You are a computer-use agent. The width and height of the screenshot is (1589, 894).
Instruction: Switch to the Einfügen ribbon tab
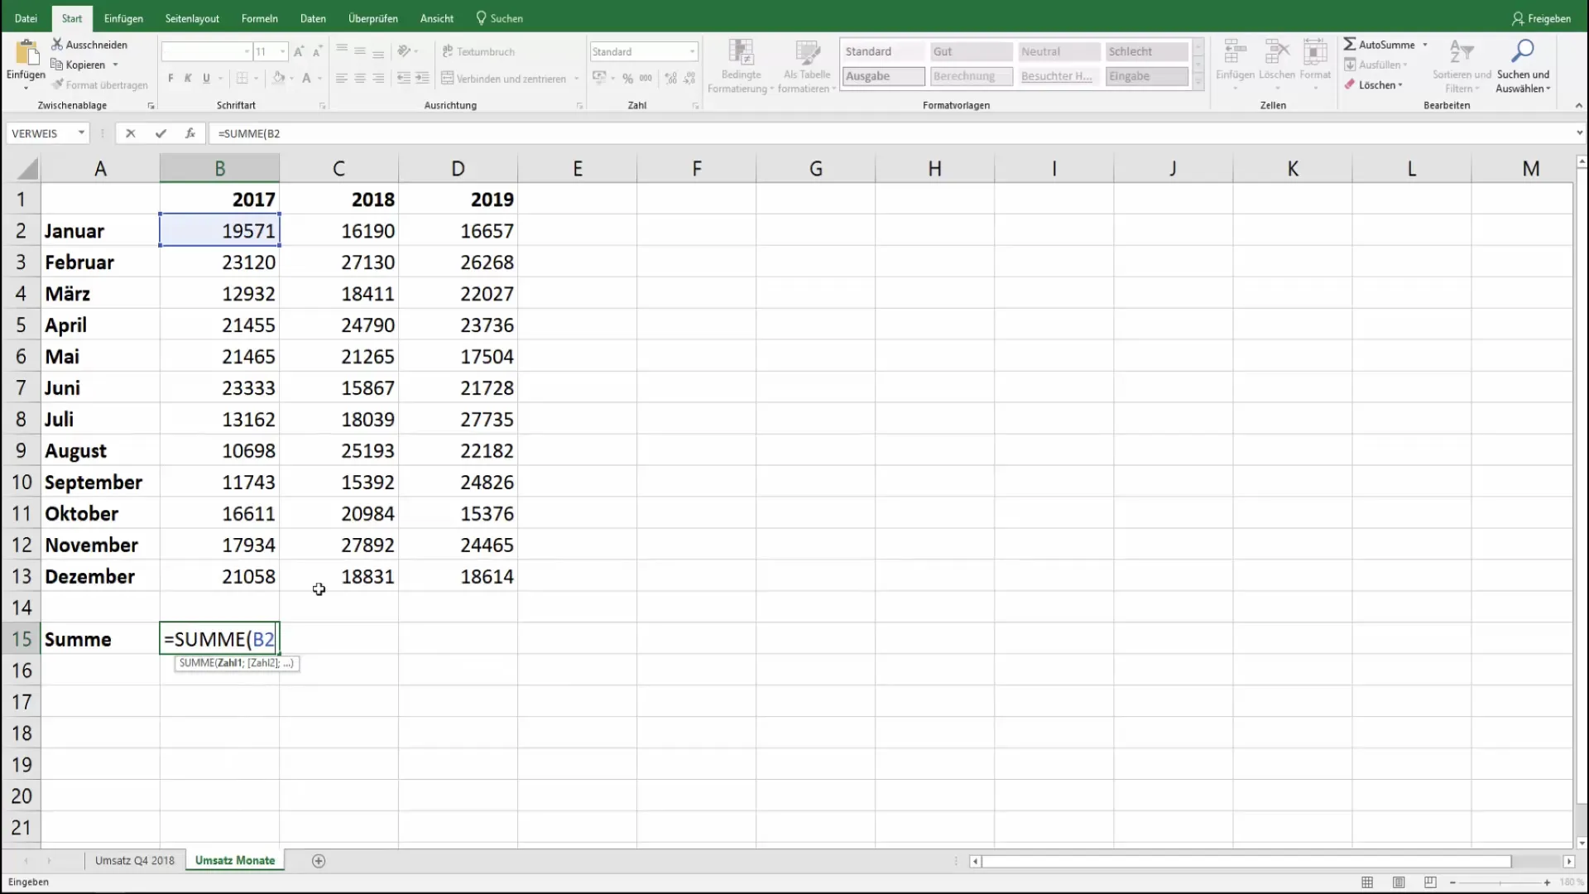[x=123, y=18]
